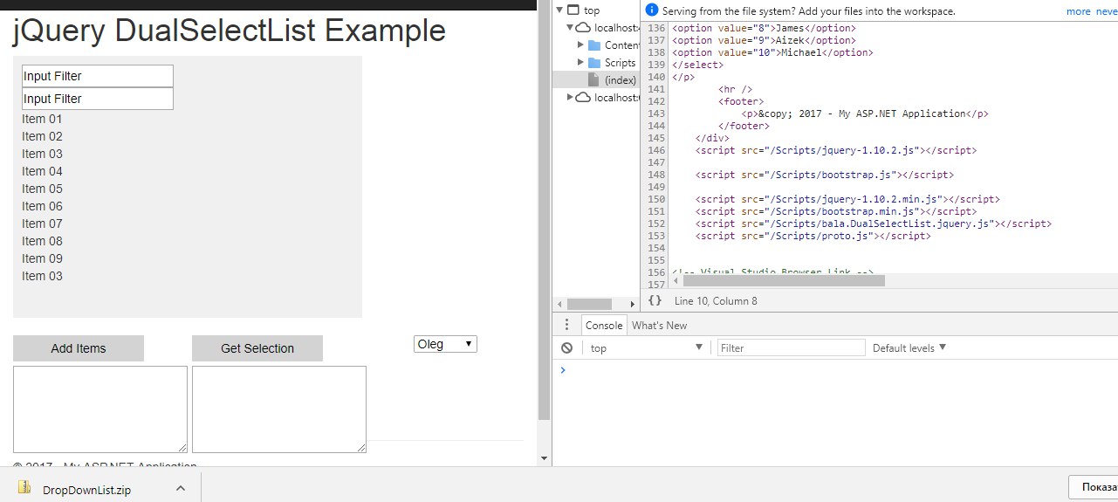The image size is (1118, 502).
Task: Click the Get Selection button
Action: click(257, 348)
